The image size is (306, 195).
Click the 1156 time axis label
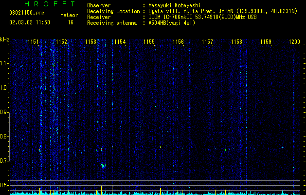pos(179,42)
